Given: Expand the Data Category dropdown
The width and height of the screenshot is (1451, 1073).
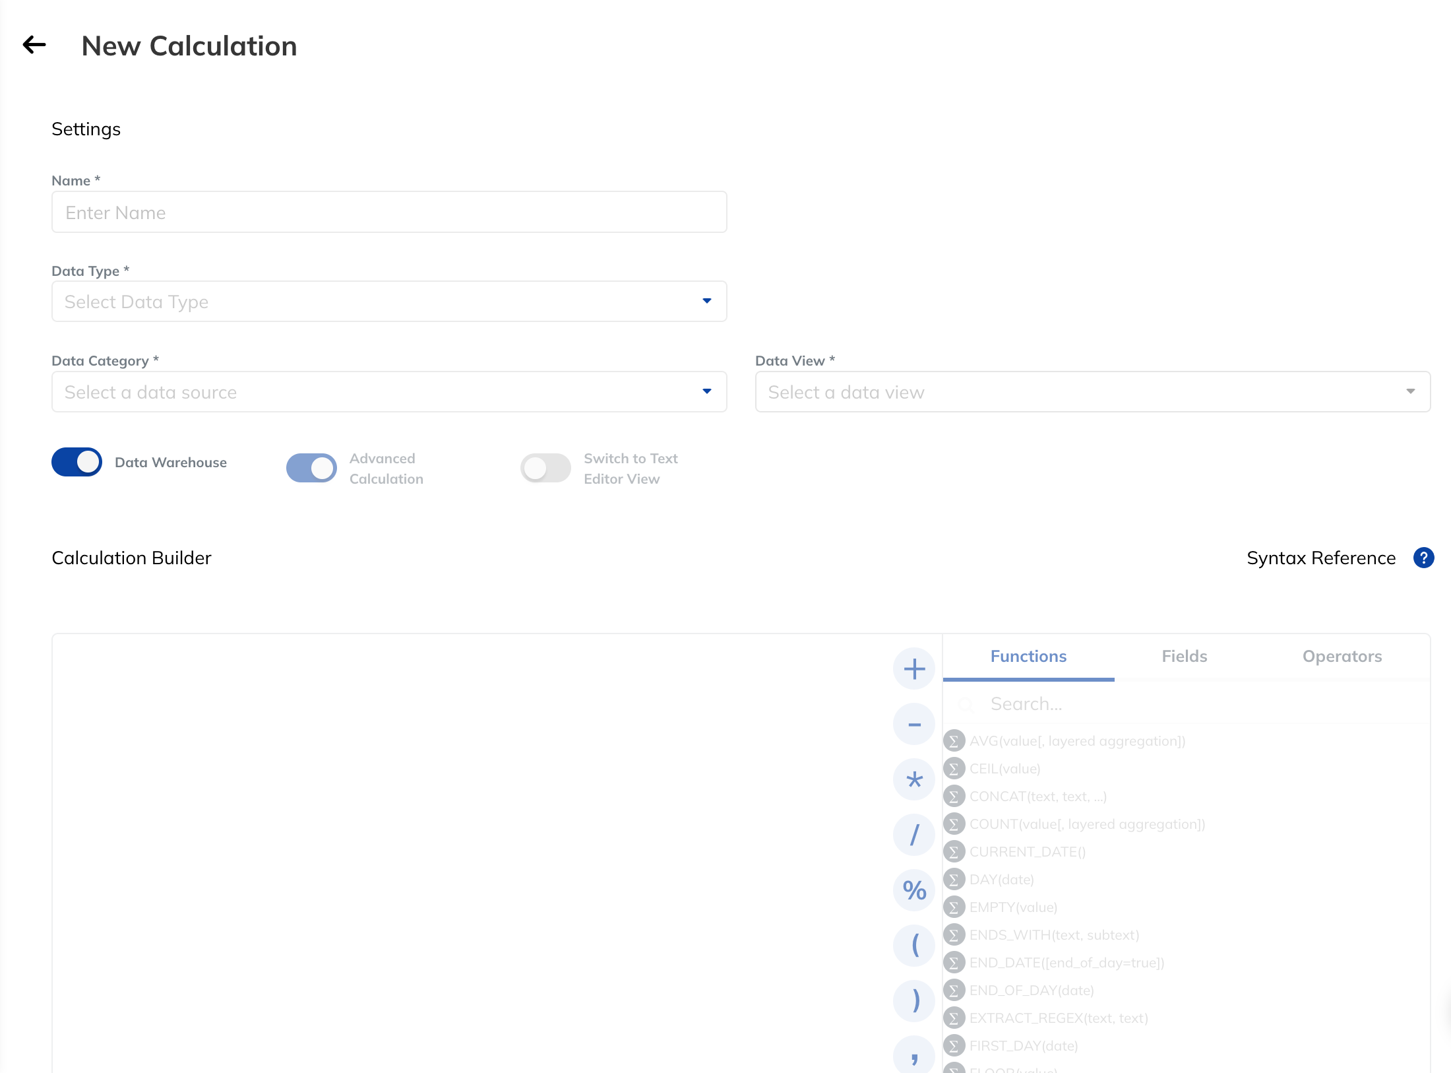Looking at the screenshot, I should (389, 392).
